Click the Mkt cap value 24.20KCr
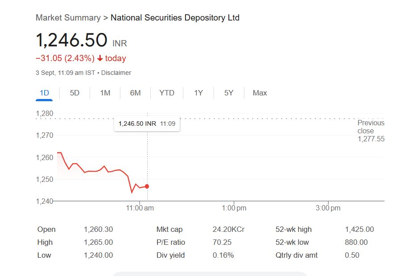 [x=228, y=230]
